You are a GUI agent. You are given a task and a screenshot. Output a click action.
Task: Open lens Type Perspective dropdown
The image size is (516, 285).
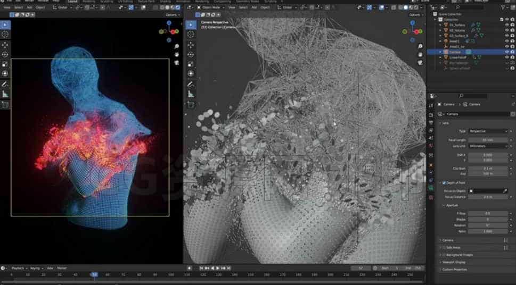point(488,131)
